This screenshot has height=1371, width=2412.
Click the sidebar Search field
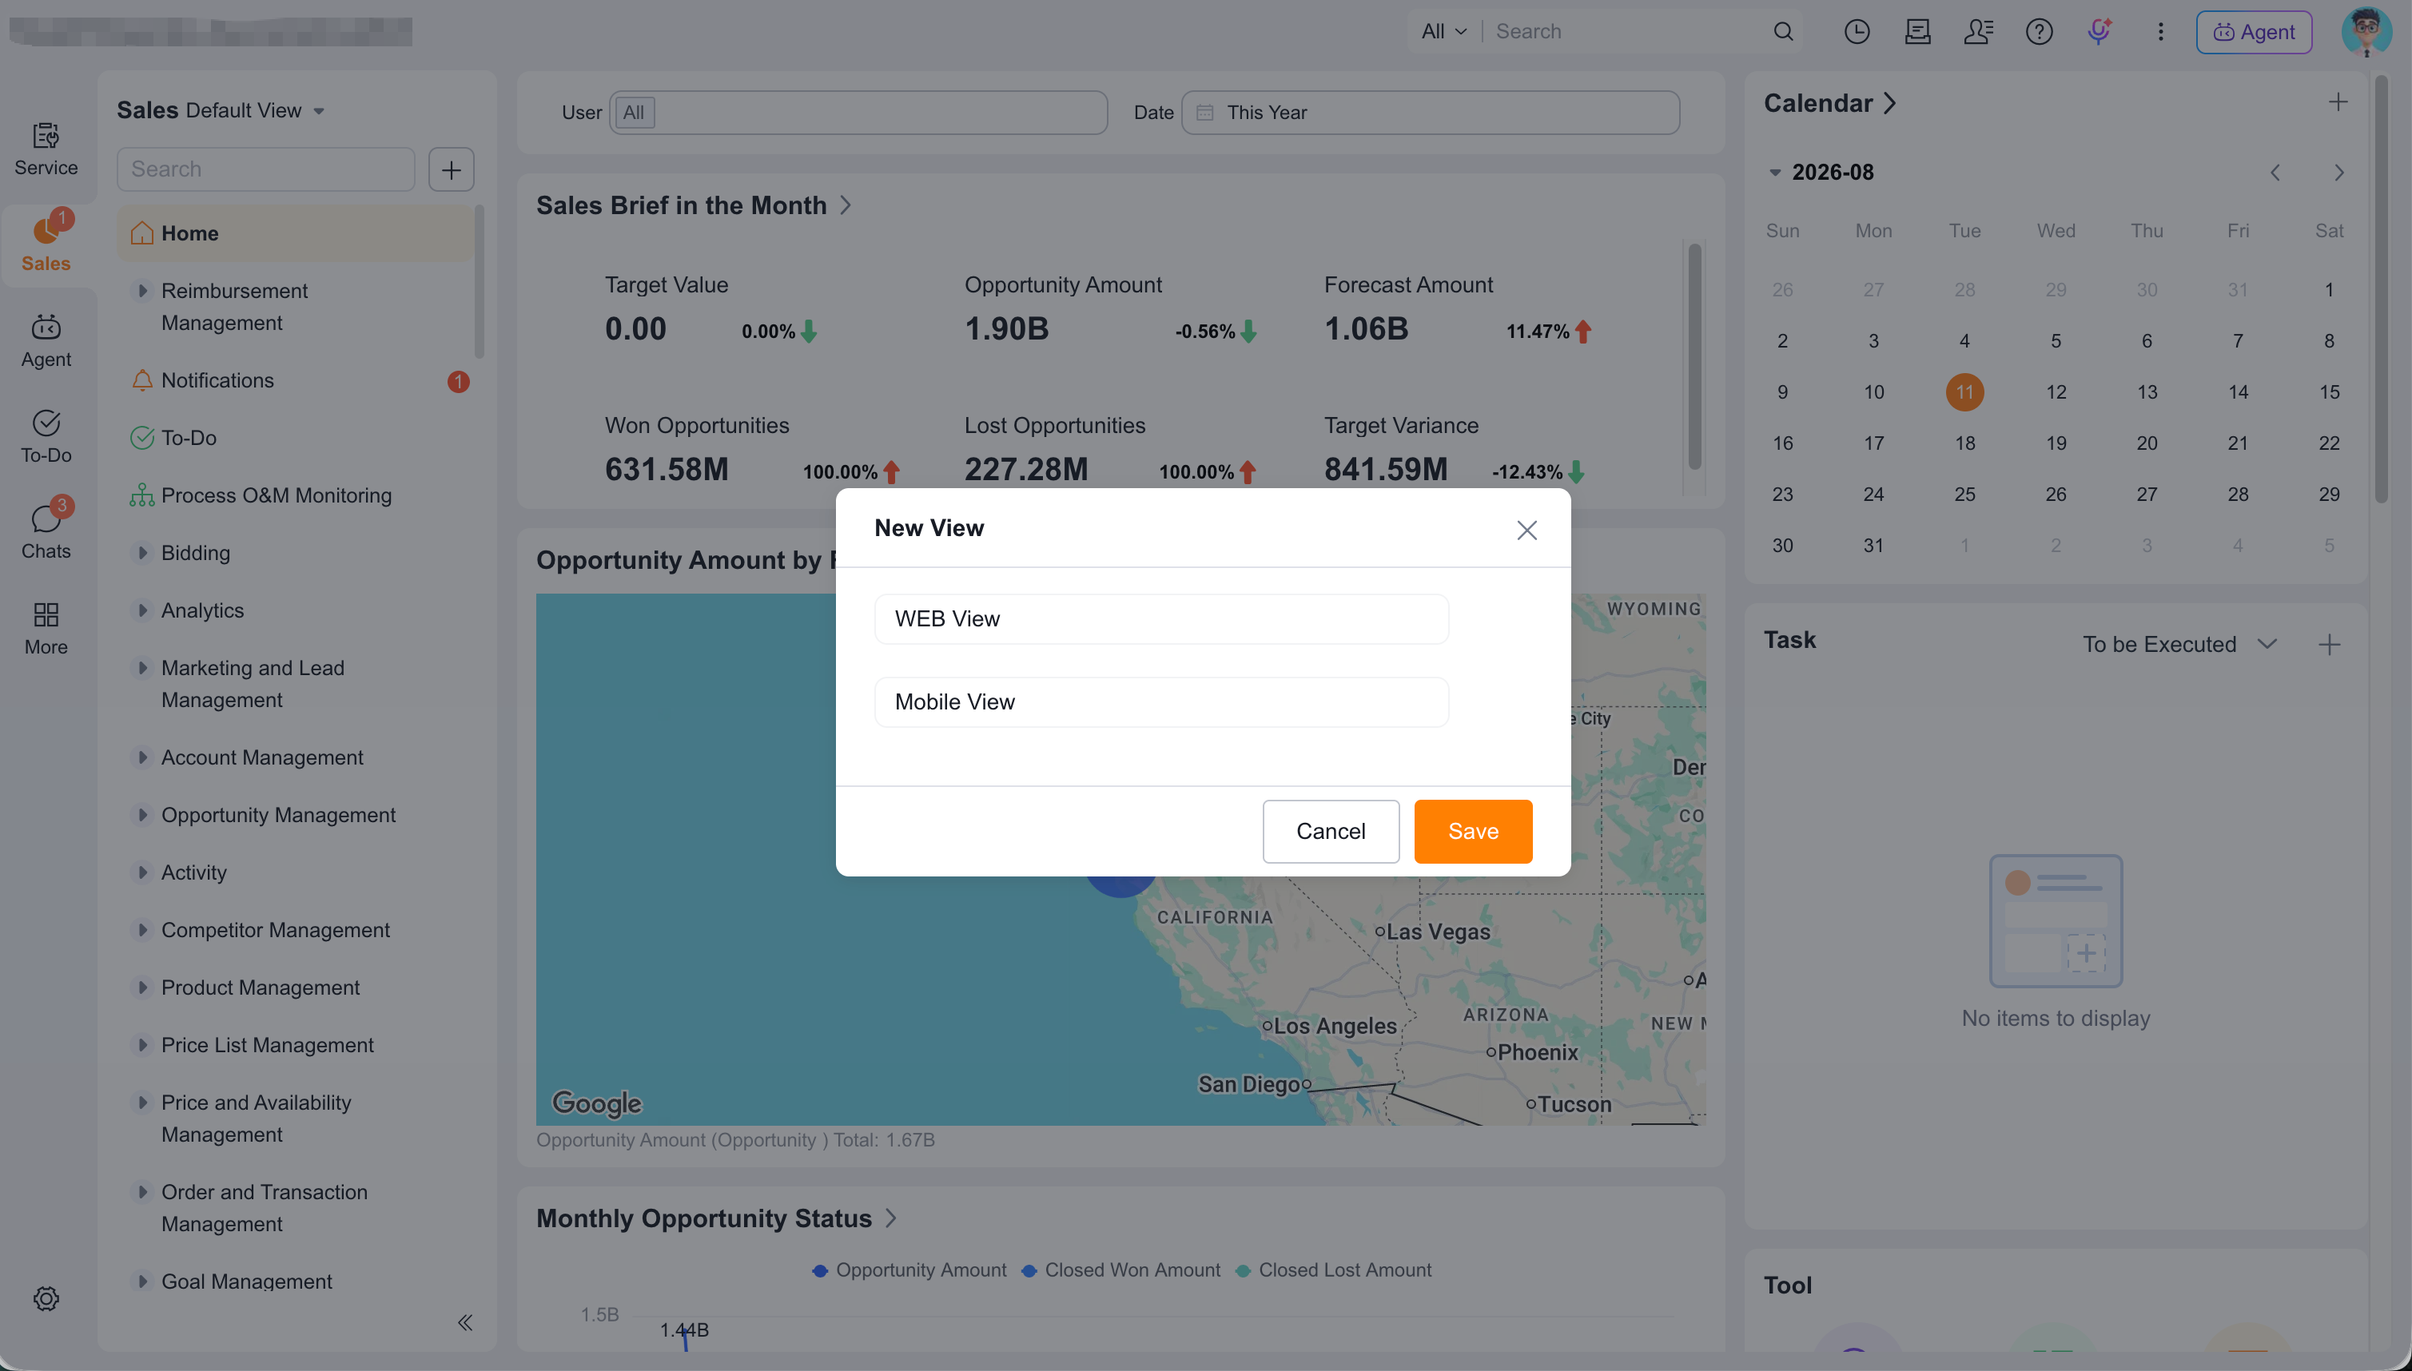tap(265, 169)
